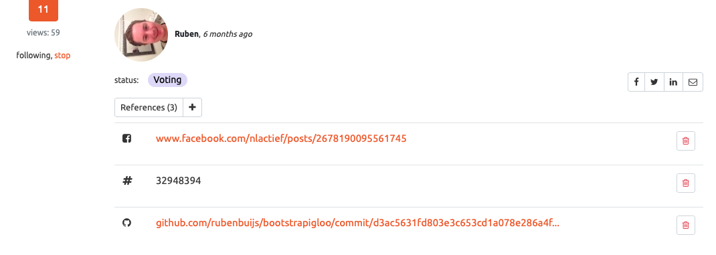Select the reference text 32948394

(x=179, y=181)
